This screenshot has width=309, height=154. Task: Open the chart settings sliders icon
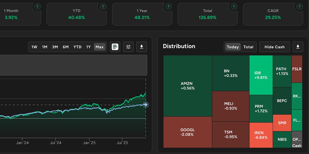(128, 47)
